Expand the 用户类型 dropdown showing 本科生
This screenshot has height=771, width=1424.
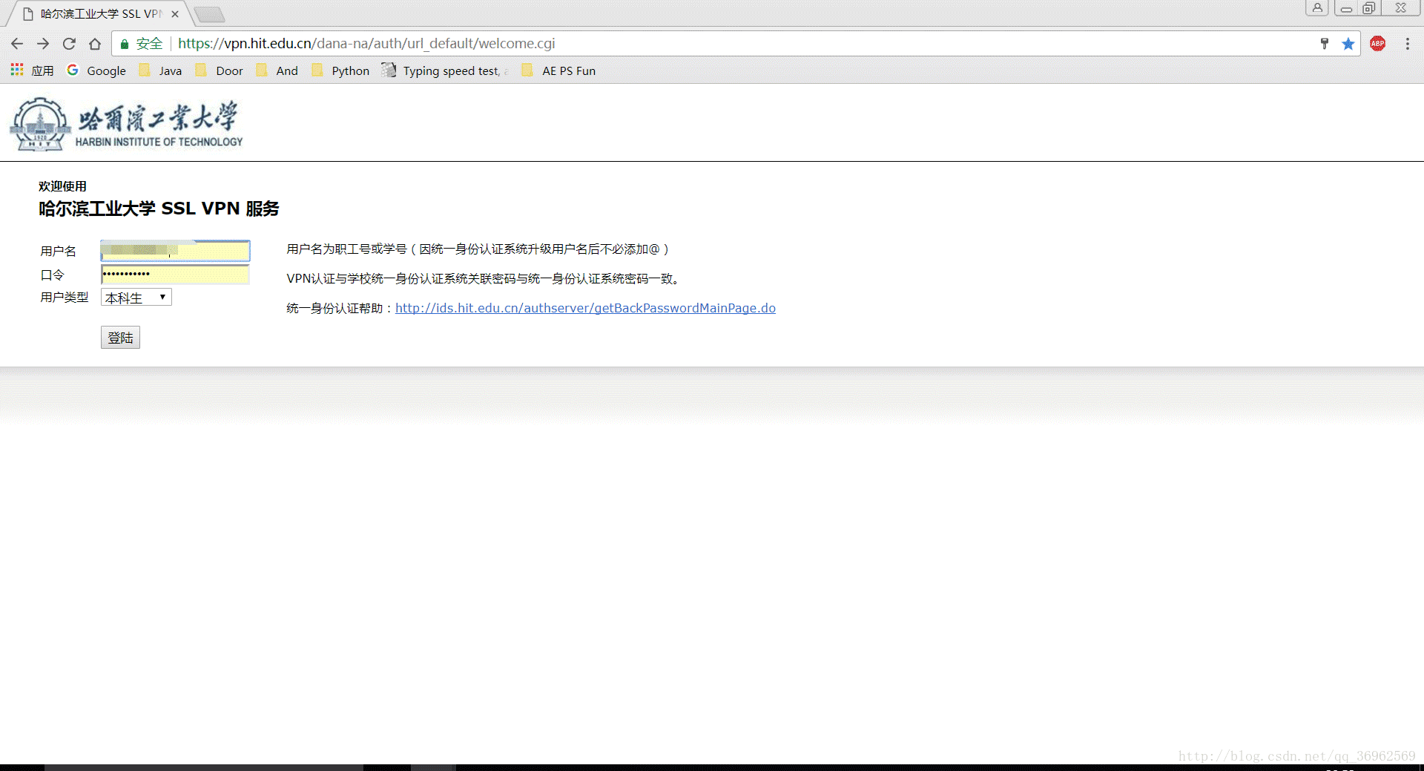[136, 298]
